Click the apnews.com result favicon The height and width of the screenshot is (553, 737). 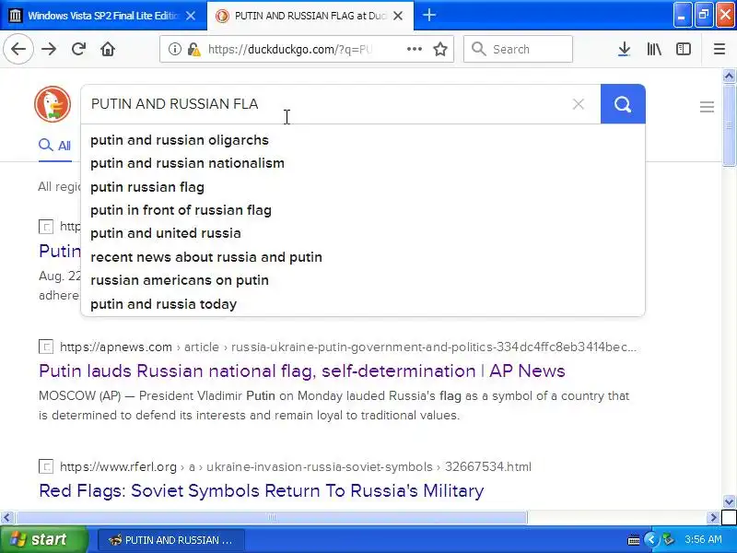[45, 347]
